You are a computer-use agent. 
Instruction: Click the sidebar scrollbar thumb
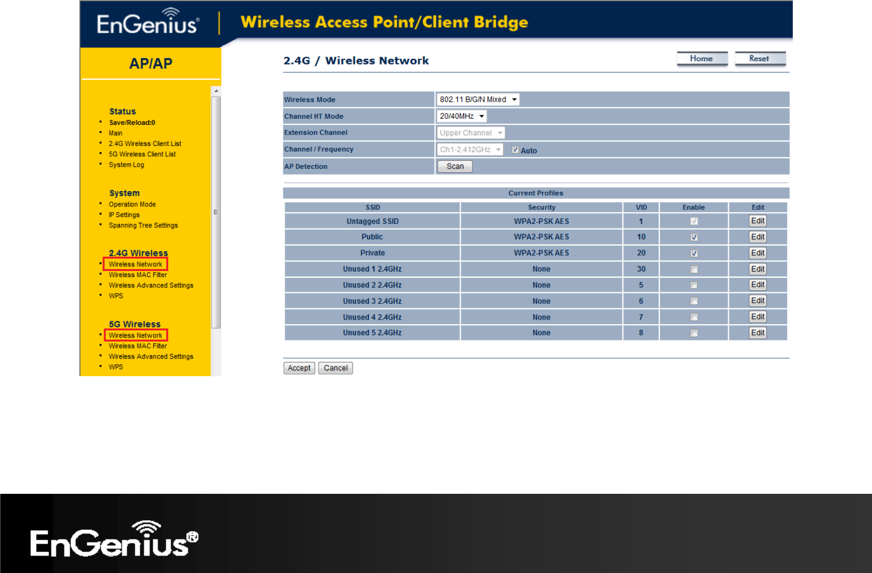(x=216, y=212)
